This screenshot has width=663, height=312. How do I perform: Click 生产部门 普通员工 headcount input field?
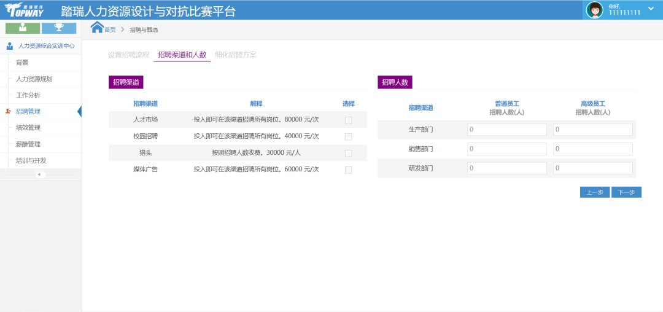click(506, 130)
